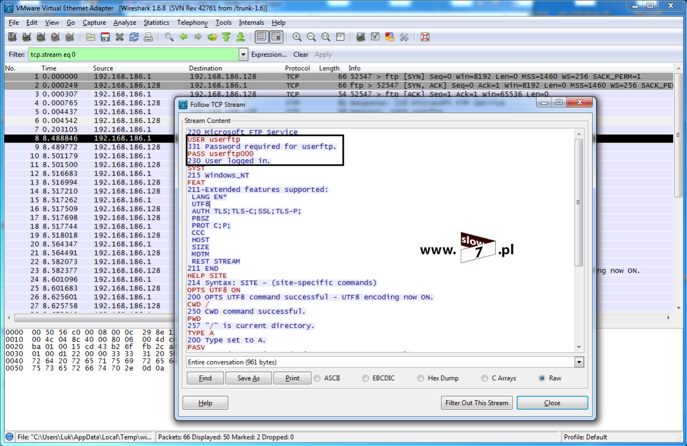This screenshot has height=446, width=687.
Task: Click the tcp.stream eq 0 filter field
Action: pos(133,55)
